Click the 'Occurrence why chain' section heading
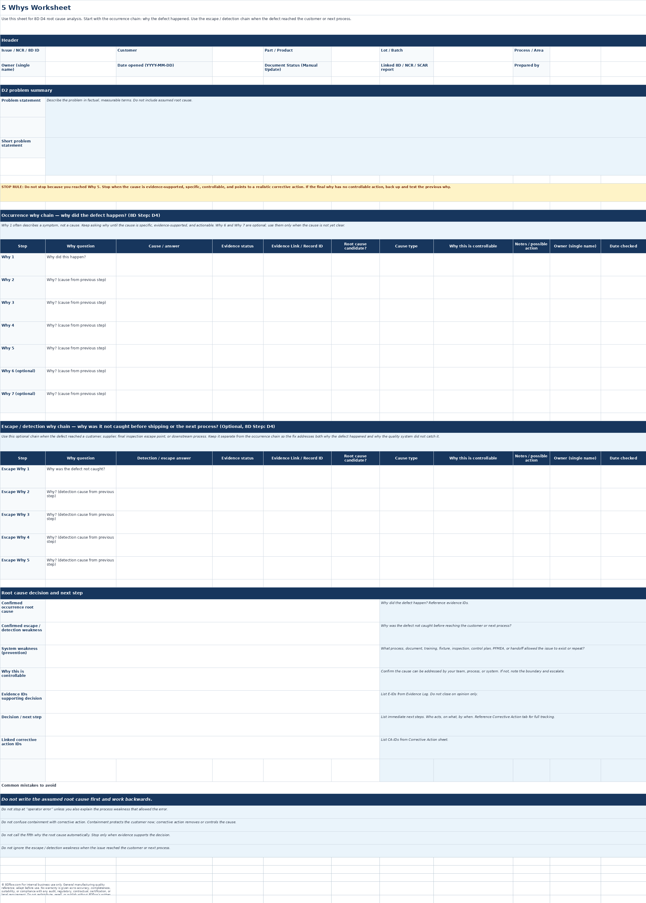The image size is (646, 903). click(323, 215)
